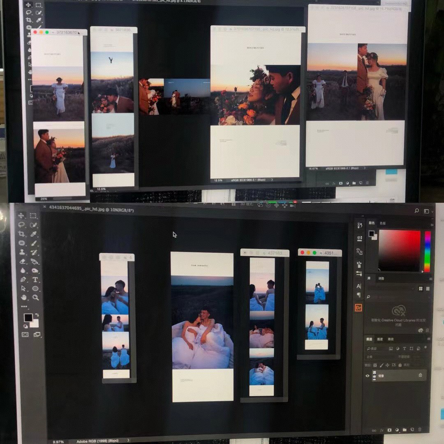Viewport: 444px width, 444px height.
Task: Select the Blur tool in lower toolbar
Action: (x=22, y=271)
